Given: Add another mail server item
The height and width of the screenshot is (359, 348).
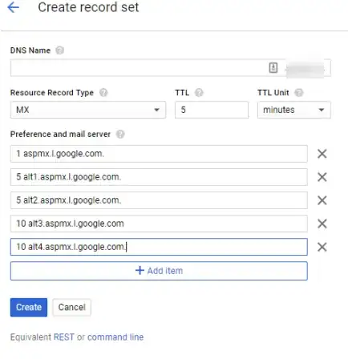Looking at the screenshot, I should [159, 271].
